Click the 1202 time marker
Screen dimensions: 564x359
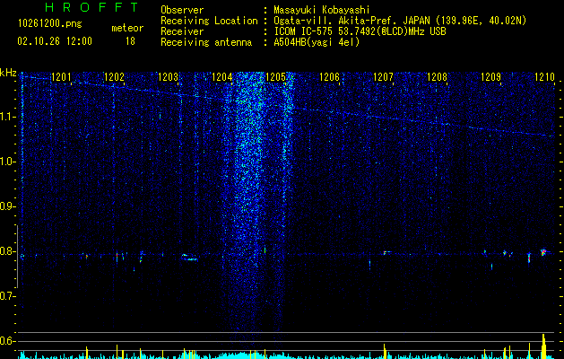(x=114, y=77)
